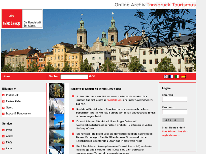Click red arrow icon beside Links
The height and width of the screenshot is (154, 206).
coord(3,149)
